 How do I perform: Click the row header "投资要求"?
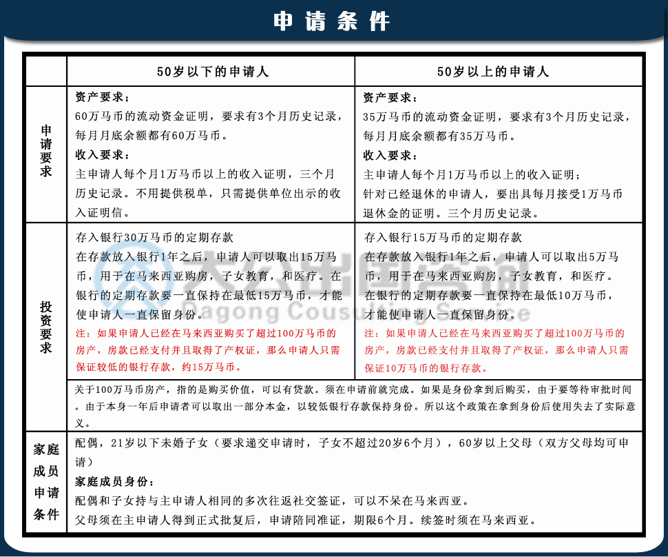coord(46,327)
